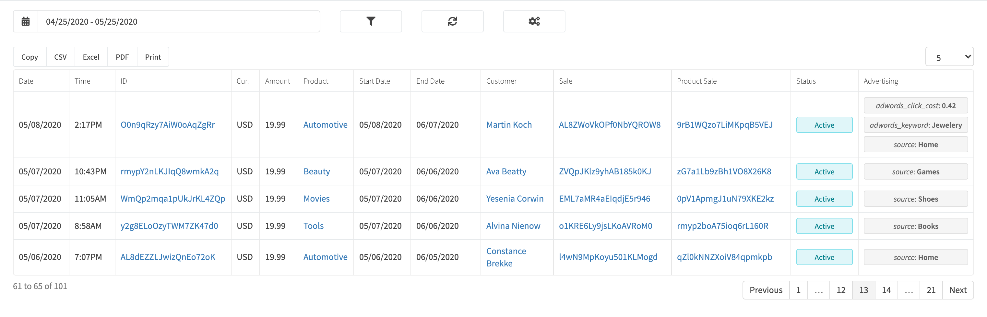
Task: Sort by the Status column header
Action: click(x=824, y=81)
